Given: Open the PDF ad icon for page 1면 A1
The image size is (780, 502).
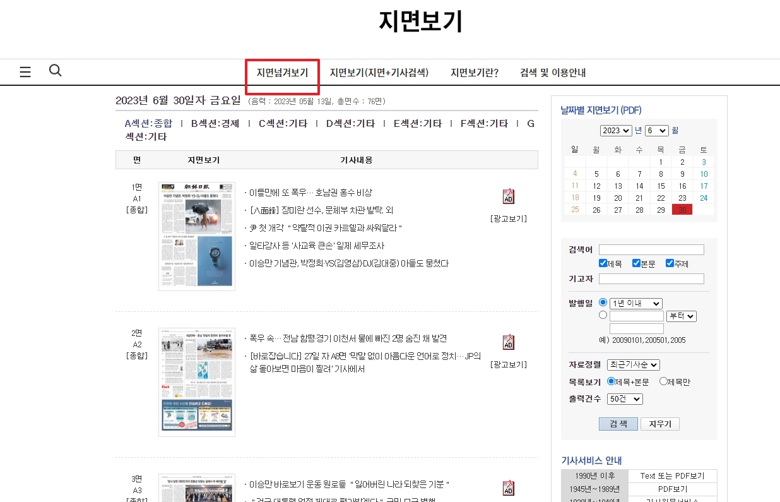Looking at the screenshot, I should (x=508, y=196).
